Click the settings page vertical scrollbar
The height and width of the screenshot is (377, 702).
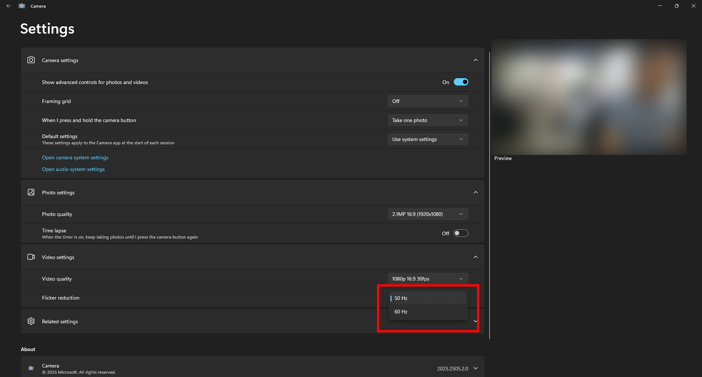pos(489,195)
